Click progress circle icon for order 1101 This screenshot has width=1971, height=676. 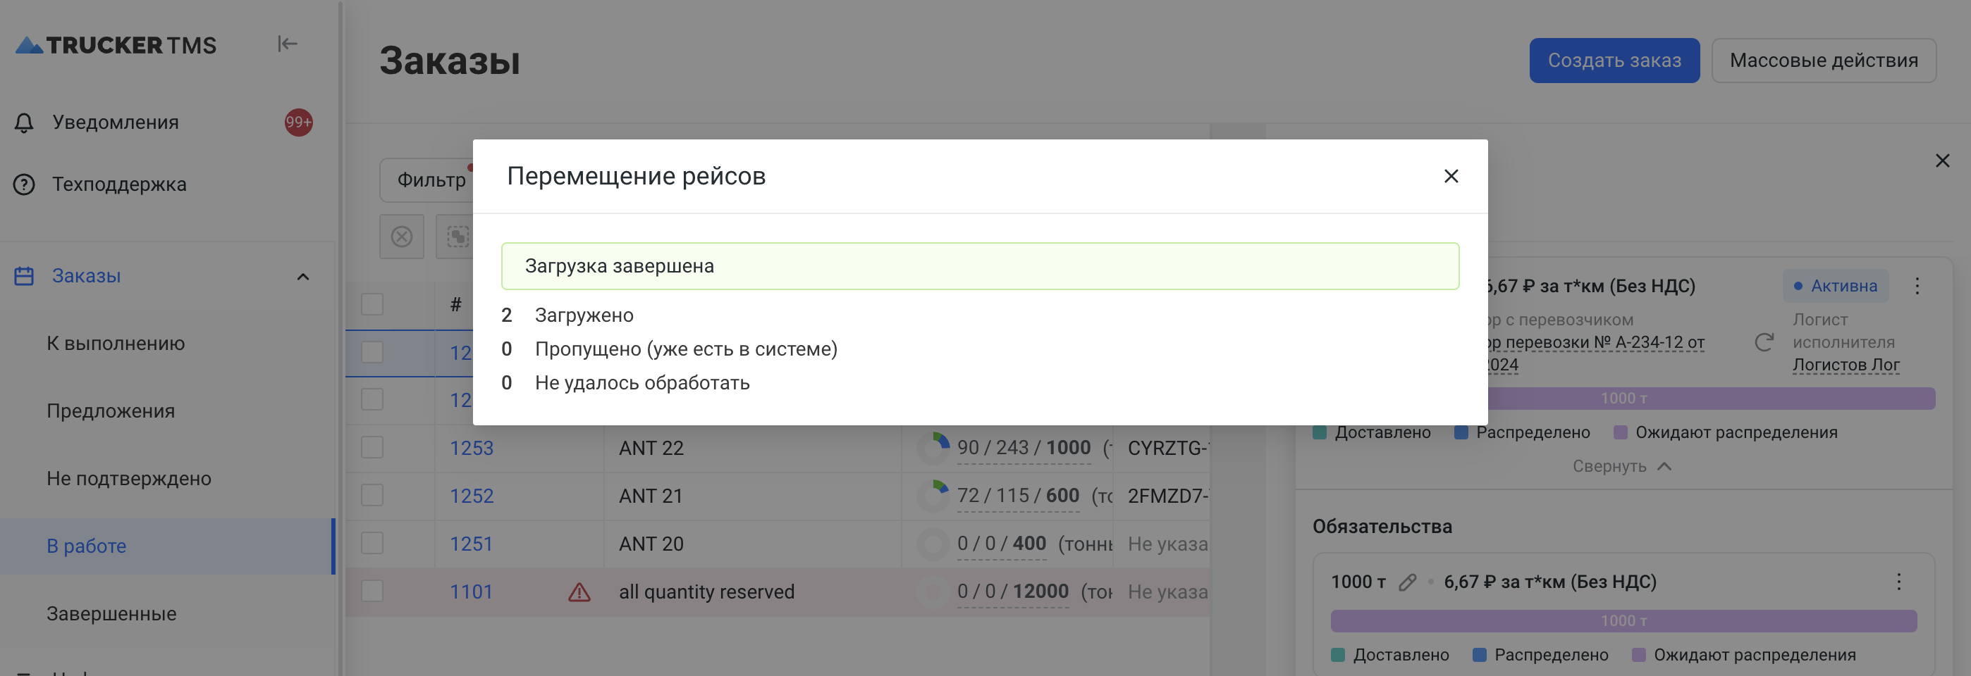pyautogui.click(x=933, y=592)
